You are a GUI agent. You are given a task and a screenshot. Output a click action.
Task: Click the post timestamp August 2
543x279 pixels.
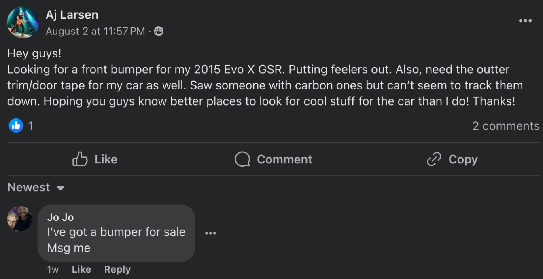pyautogui.click(x=96, y=31)
